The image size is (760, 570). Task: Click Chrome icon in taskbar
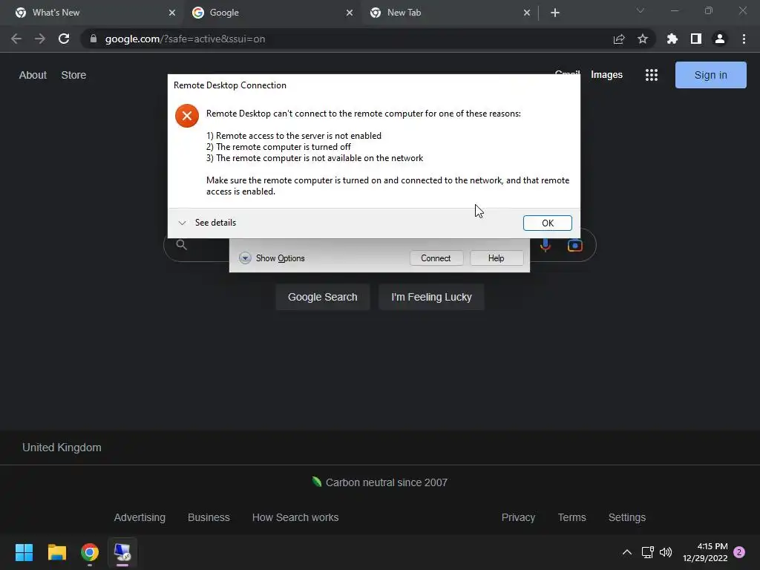click(90, 552)
